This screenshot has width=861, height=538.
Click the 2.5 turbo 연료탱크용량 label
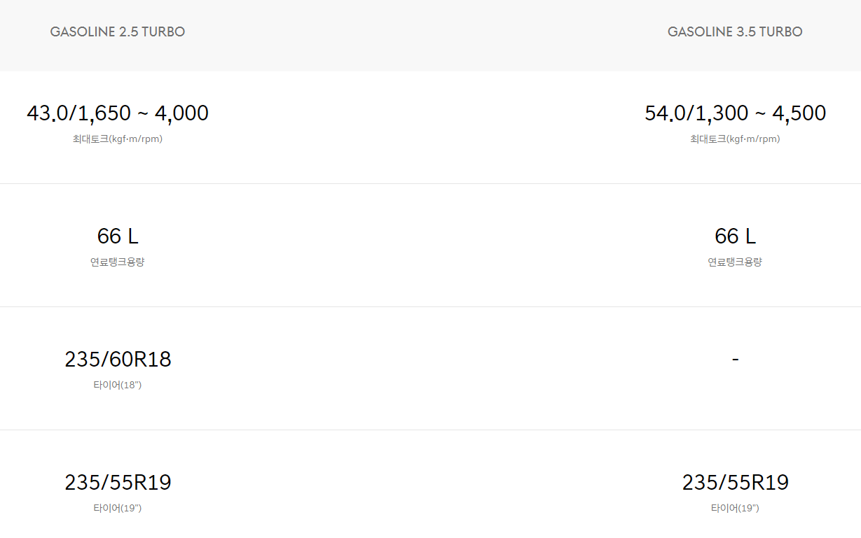(118, 262)
